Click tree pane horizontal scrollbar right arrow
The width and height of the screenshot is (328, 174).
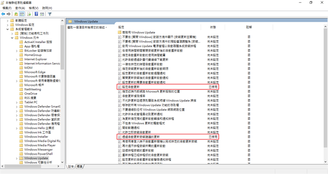58,166
